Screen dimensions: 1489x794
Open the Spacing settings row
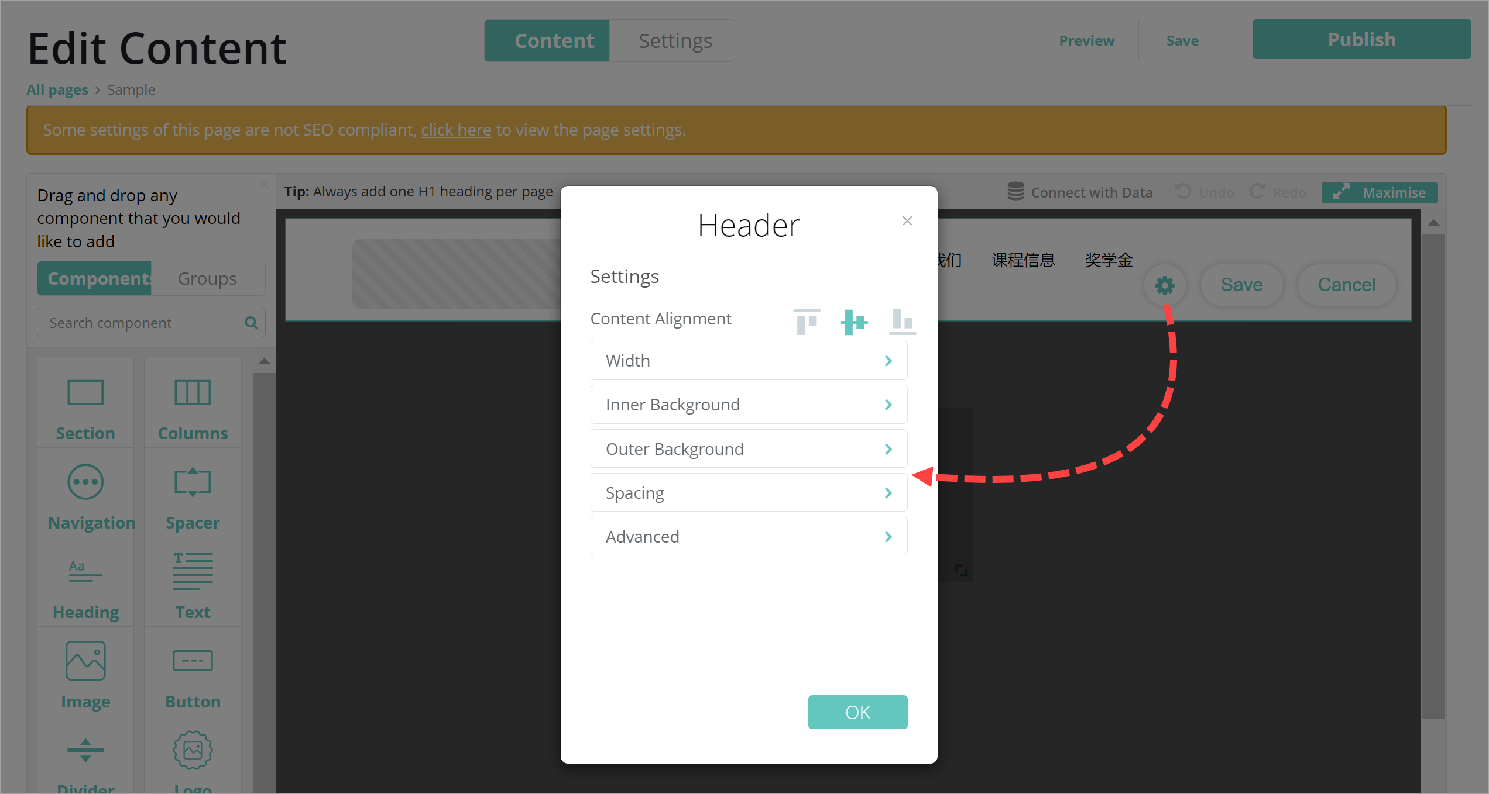click(749, 493)
